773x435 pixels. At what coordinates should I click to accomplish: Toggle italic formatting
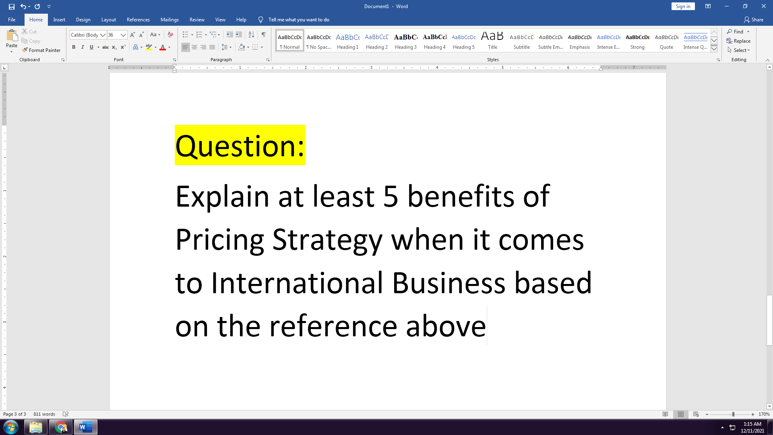(83, 47)
